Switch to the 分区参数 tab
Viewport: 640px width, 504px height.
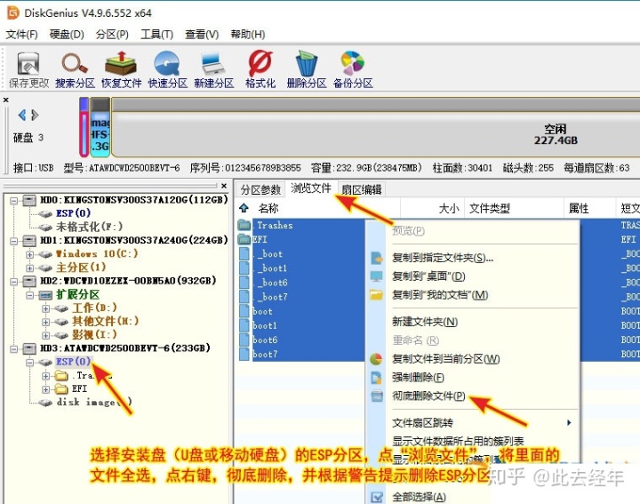click(260, 189)
